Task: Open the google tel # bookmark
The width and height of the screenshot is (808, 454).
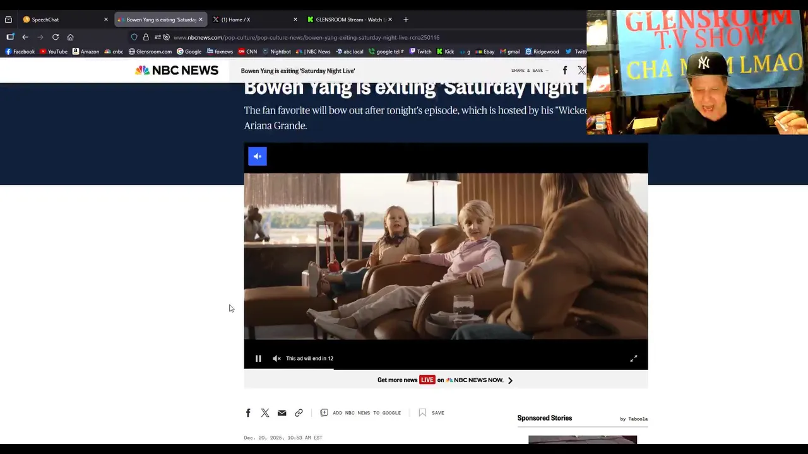Action: 386,52
